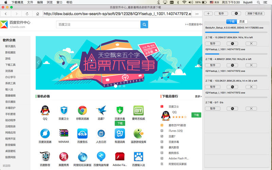Select the first banner carousel dot
Image resolution: width=272 pixels, height=170 pixels.
(116, 86)
